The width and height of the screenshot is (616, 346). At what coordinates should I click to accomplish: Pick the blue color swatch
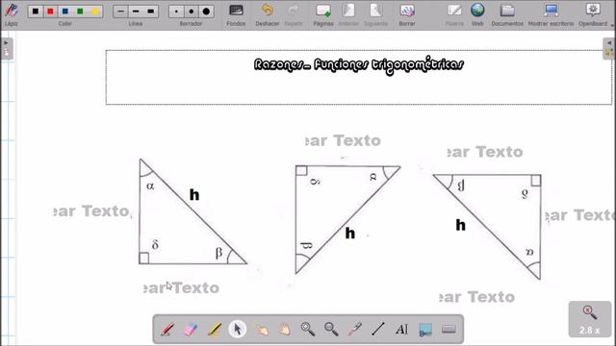[x=65, y=12]
